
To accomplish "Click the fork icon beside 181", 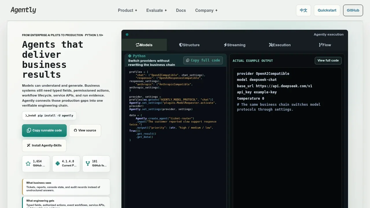I will 88,164.
